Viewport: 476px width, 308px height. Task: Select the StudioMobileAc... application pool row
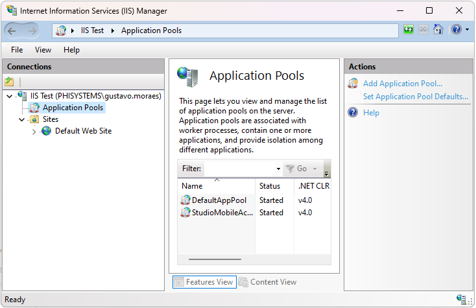(254, 213)
